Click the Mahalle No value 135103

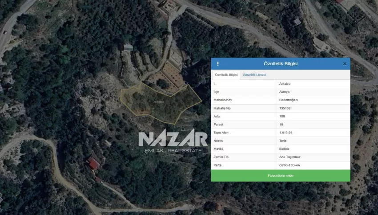click(285, 108)
